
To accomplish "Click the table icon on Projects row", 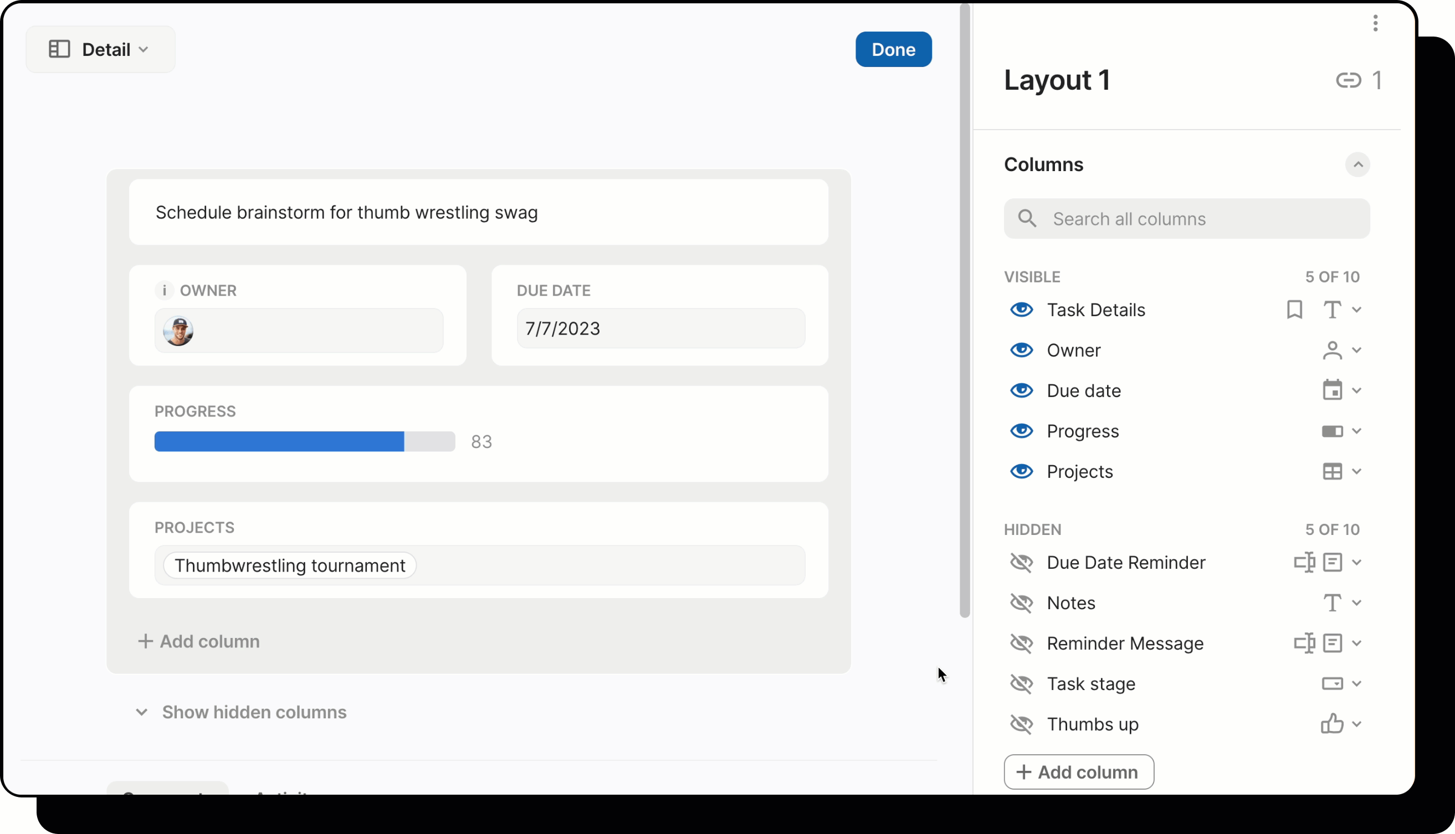I will (x=1332, y=471).
